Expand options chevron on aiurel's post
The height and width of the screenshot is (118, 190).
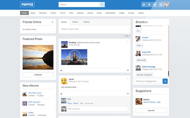pyautogui.click(x=128, y=78)
